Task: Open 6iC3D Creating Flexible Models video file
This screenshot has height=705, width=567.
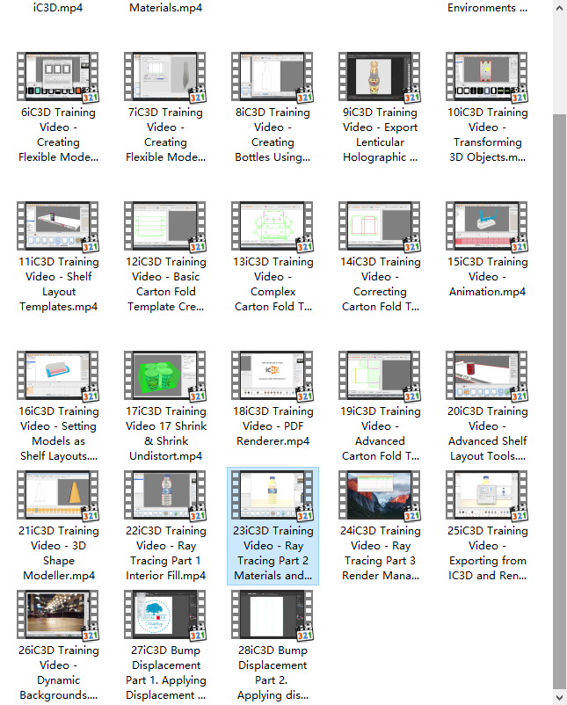Action: point(58,77)
